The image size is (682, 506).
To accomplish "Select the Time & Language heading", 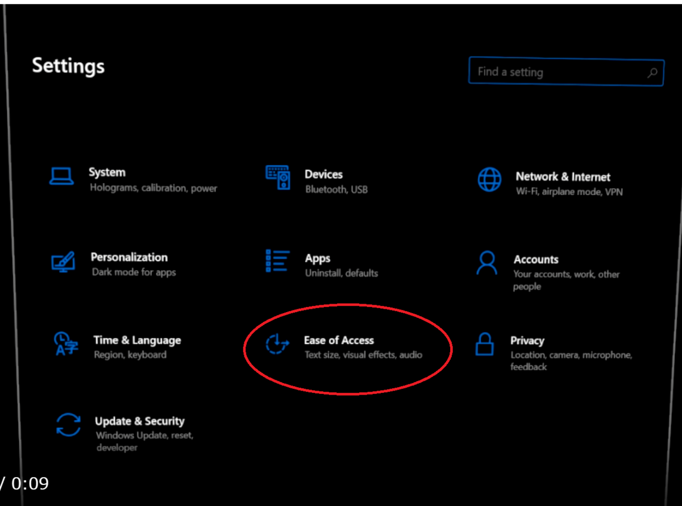I will tap(137, 341).
